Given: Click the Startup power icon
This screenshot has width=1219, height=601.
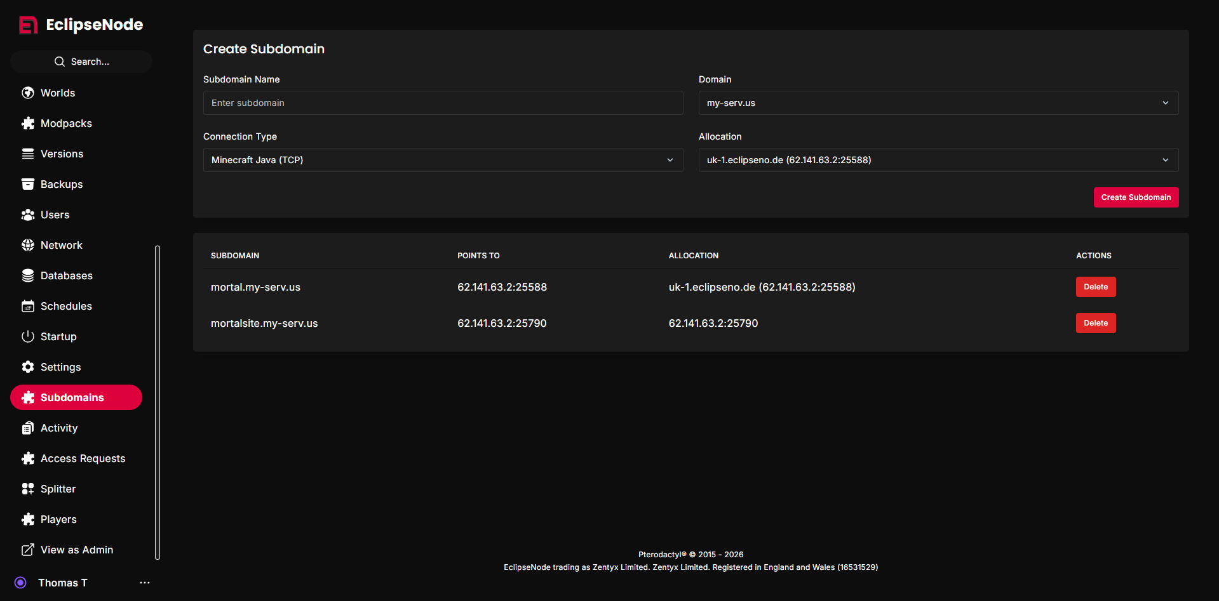Looking at the screenshot, I should 28,336.
